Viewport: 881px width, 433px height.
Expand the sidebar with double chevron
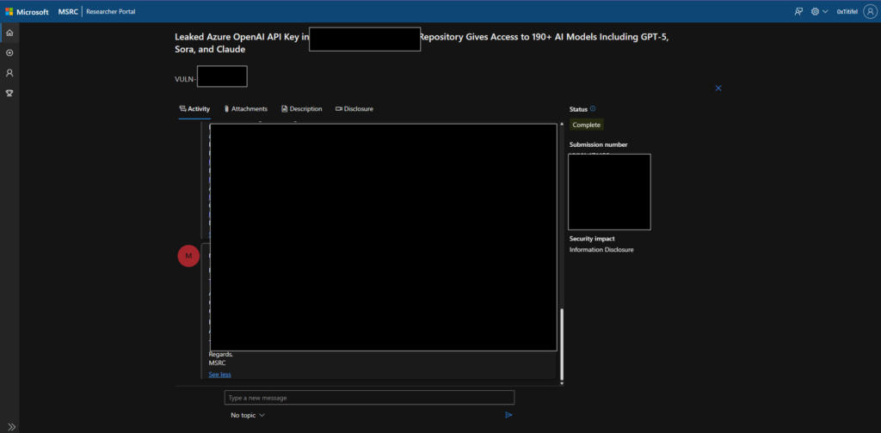[x=11, y=426]
